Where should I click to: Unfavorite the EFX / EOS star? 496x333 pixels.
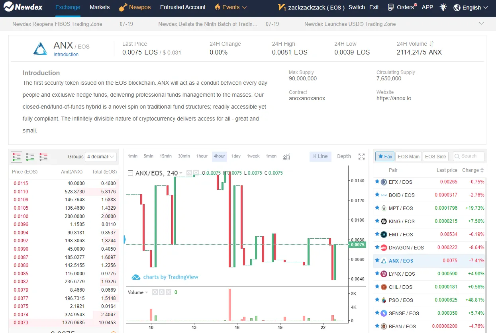point(377,181)
